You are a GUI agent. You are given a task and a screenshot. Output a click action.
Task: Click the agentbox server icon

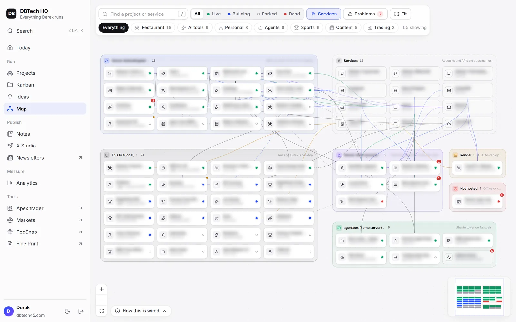coord(339,228)
